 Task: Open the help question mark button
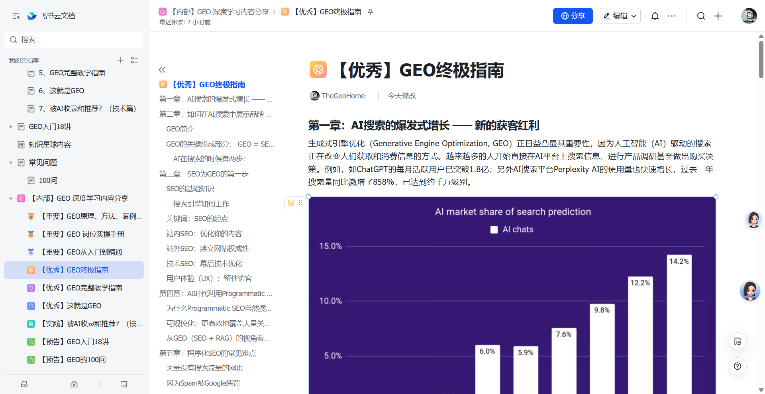pos(738,366)
